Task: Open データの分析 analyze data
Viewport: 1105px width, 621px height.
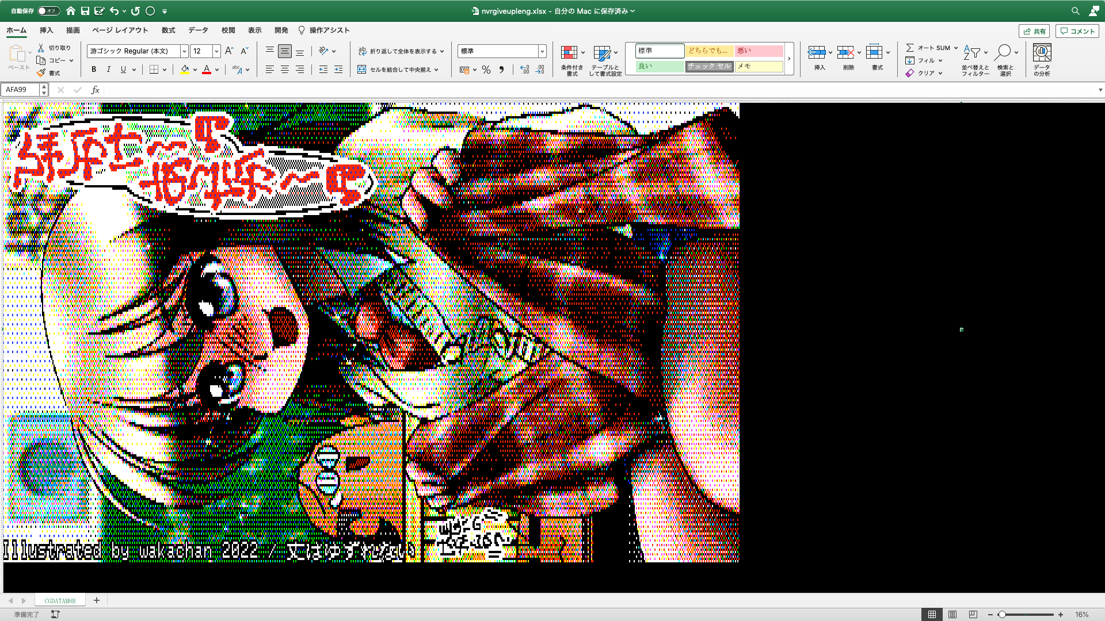Action: tap(1042, 60)
